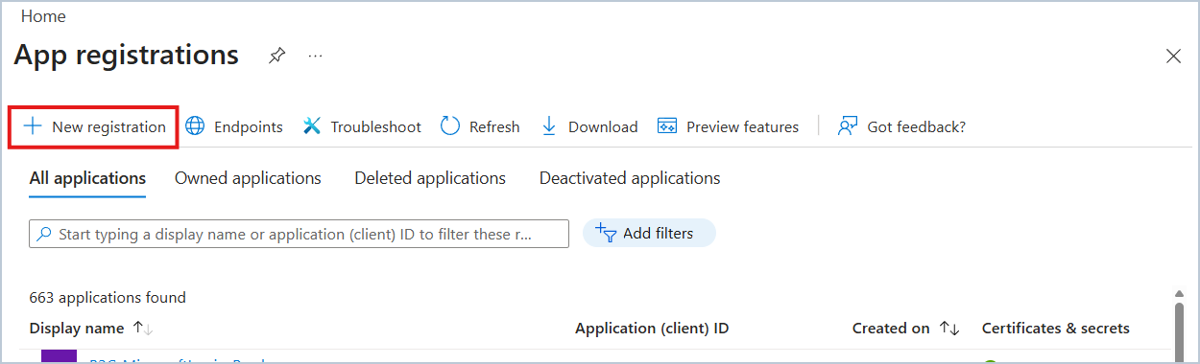This screenshot has width=1200, height=364.
Task: Select Got feedback? label
Action: pyautogui.click(x=916, y=126)
